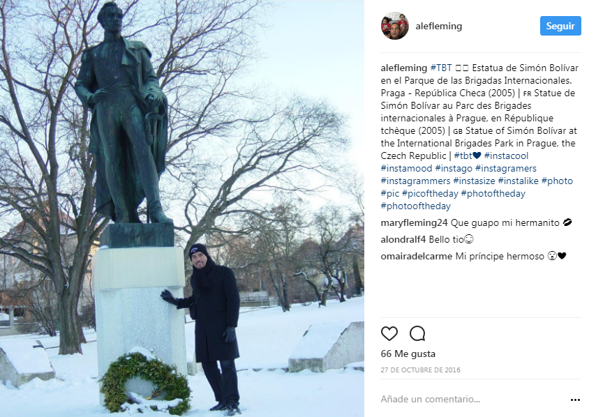
Task: Open the #instacool hashtag
Action: tap(506, 156)
